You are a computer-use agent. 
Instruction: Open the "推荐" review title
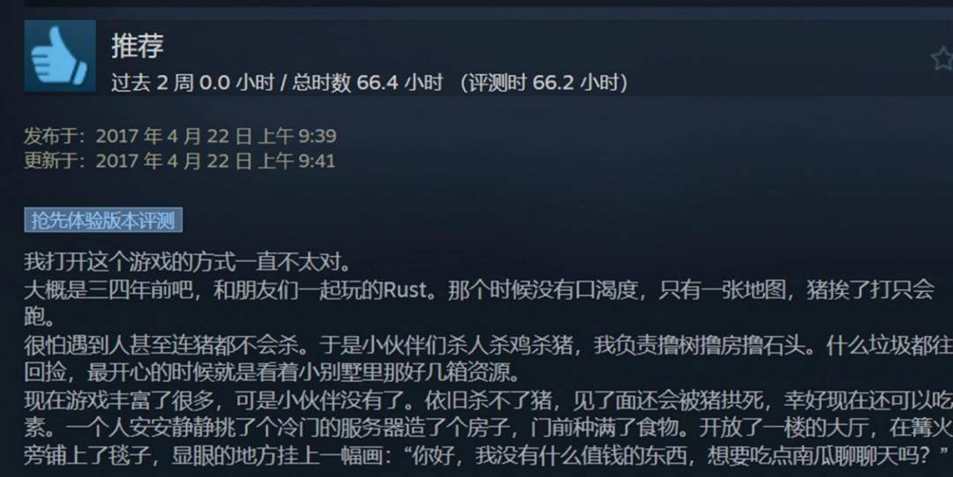tap(138, 46)
